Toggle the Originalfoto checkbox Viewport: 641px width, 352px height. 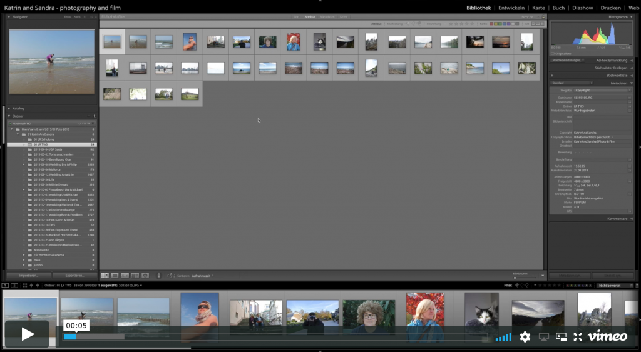tap(553, 54)
